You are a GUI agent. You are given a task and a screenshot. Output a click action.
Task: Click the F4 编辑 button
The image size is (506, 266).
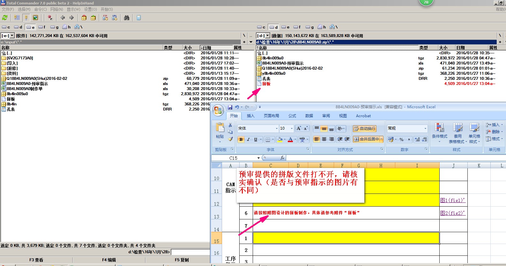click(x=109, y=260)
